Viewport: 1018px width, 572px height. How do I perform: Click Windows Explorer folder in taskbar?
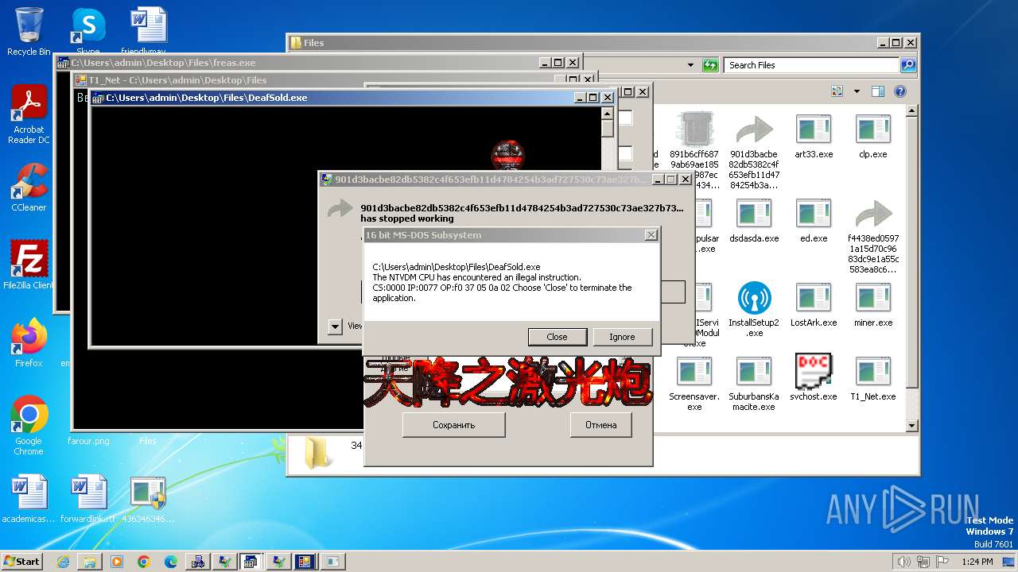(90, 562)
